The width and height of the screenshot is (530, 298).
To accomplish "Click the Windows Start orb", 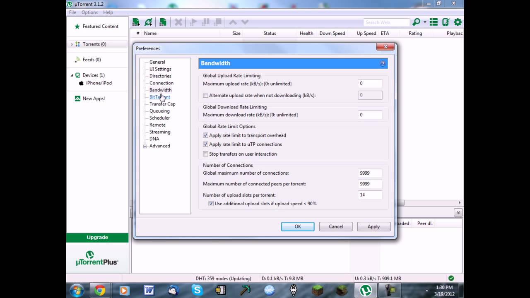I will pos(77,291).
